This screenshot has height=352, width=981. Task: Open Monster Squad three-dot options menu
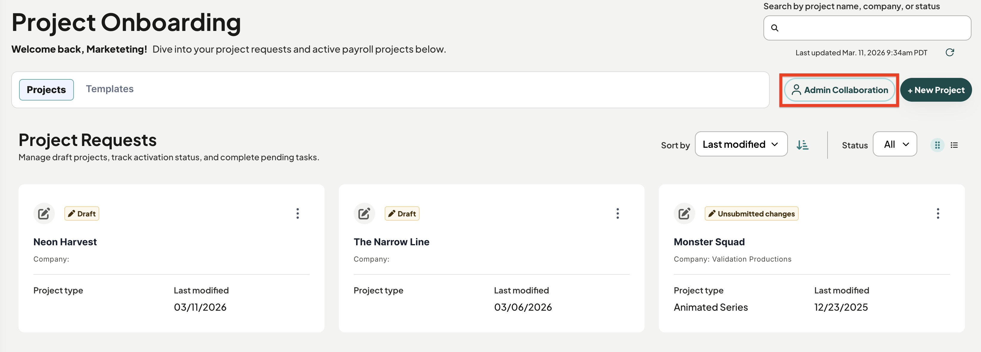tap(938, 214)
